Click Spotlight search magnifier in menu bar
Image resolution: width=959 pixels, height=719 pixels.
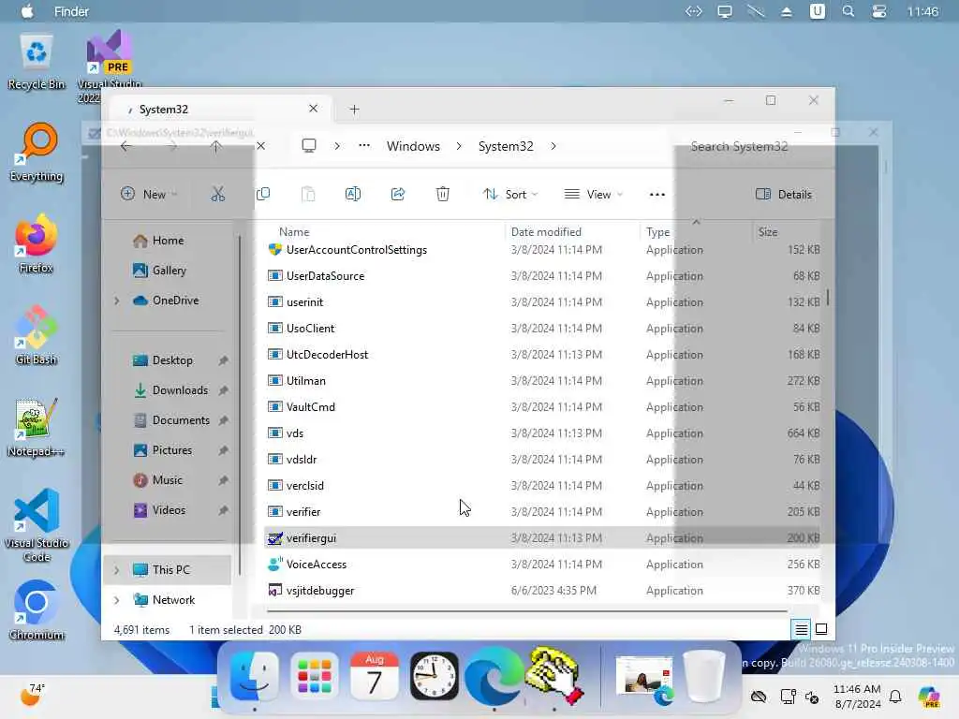pyautogui.click(x=848, y=11)
